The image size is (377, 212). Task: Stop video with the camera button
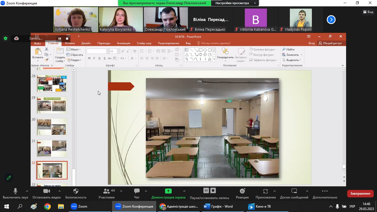pyautogui.click(x=47, y=191)
